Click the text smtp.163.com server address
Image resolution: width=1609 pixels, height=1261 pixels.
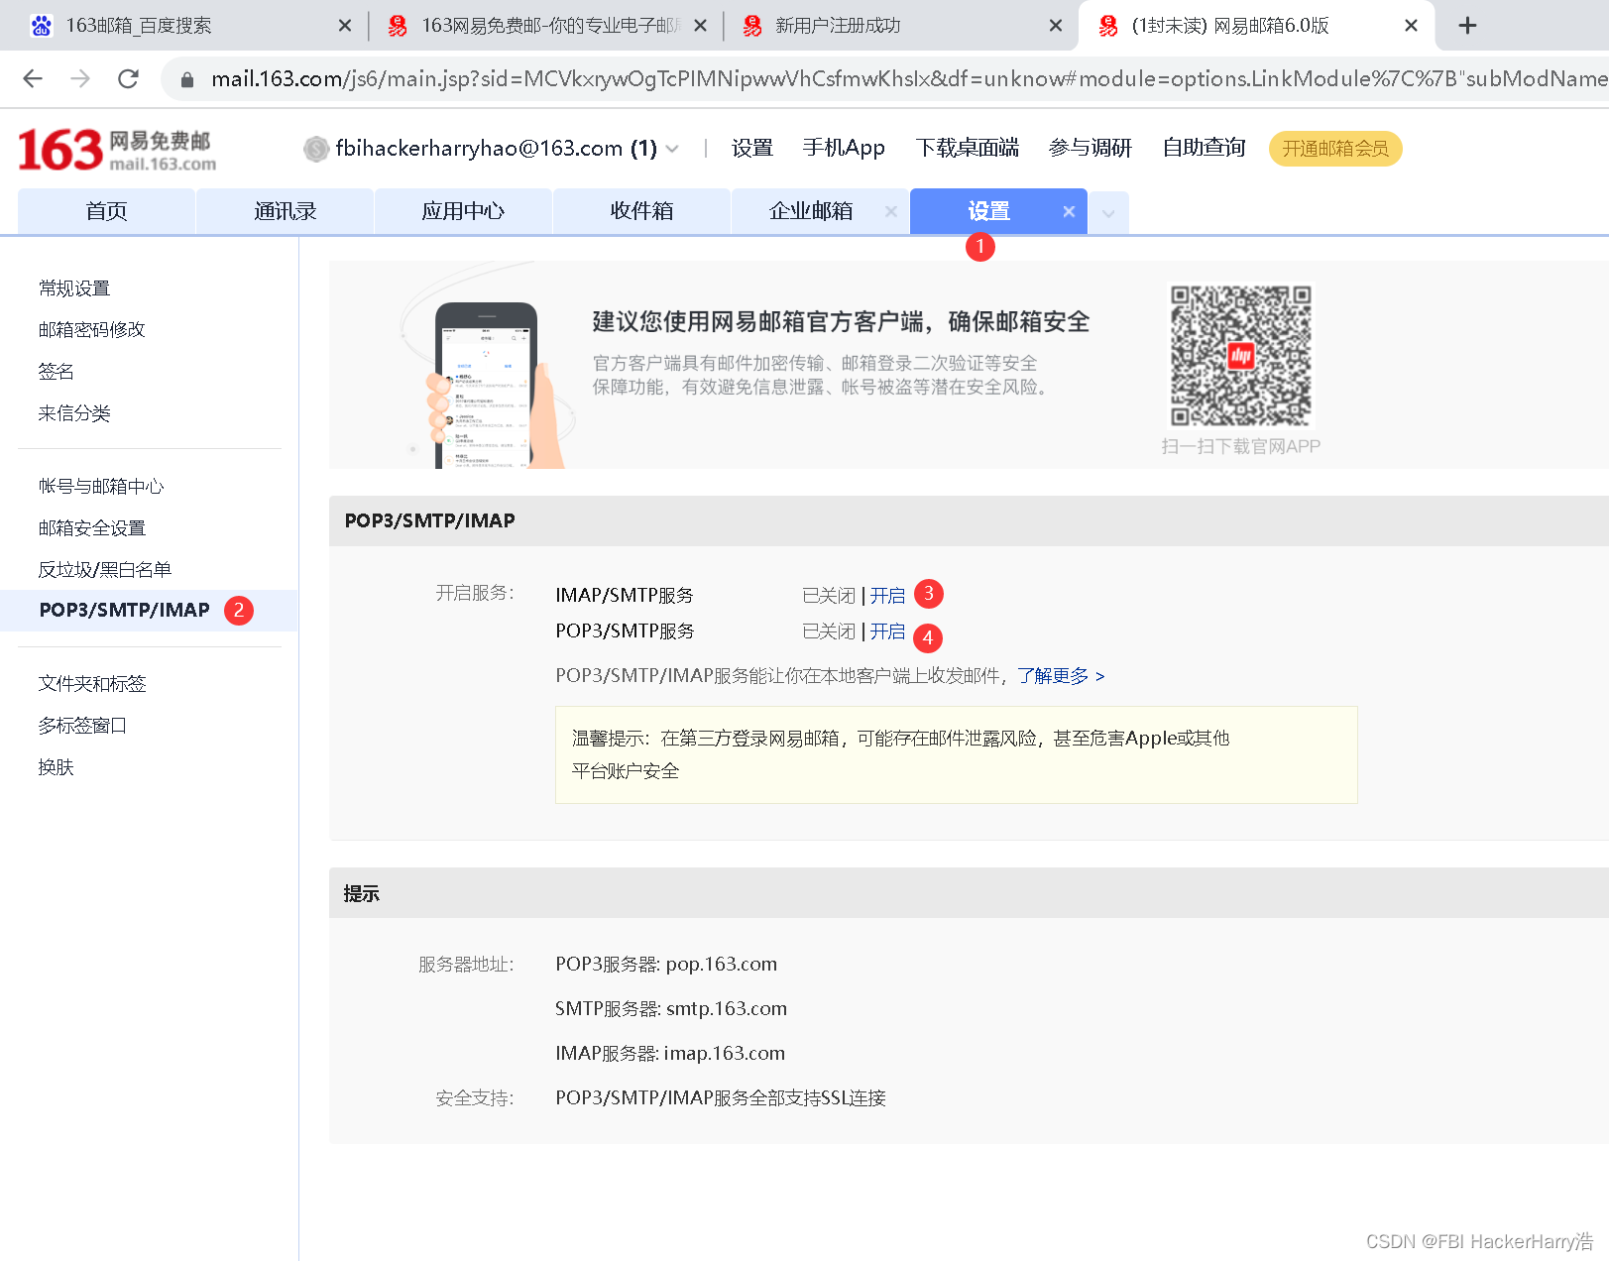[x=727, y=1009]
